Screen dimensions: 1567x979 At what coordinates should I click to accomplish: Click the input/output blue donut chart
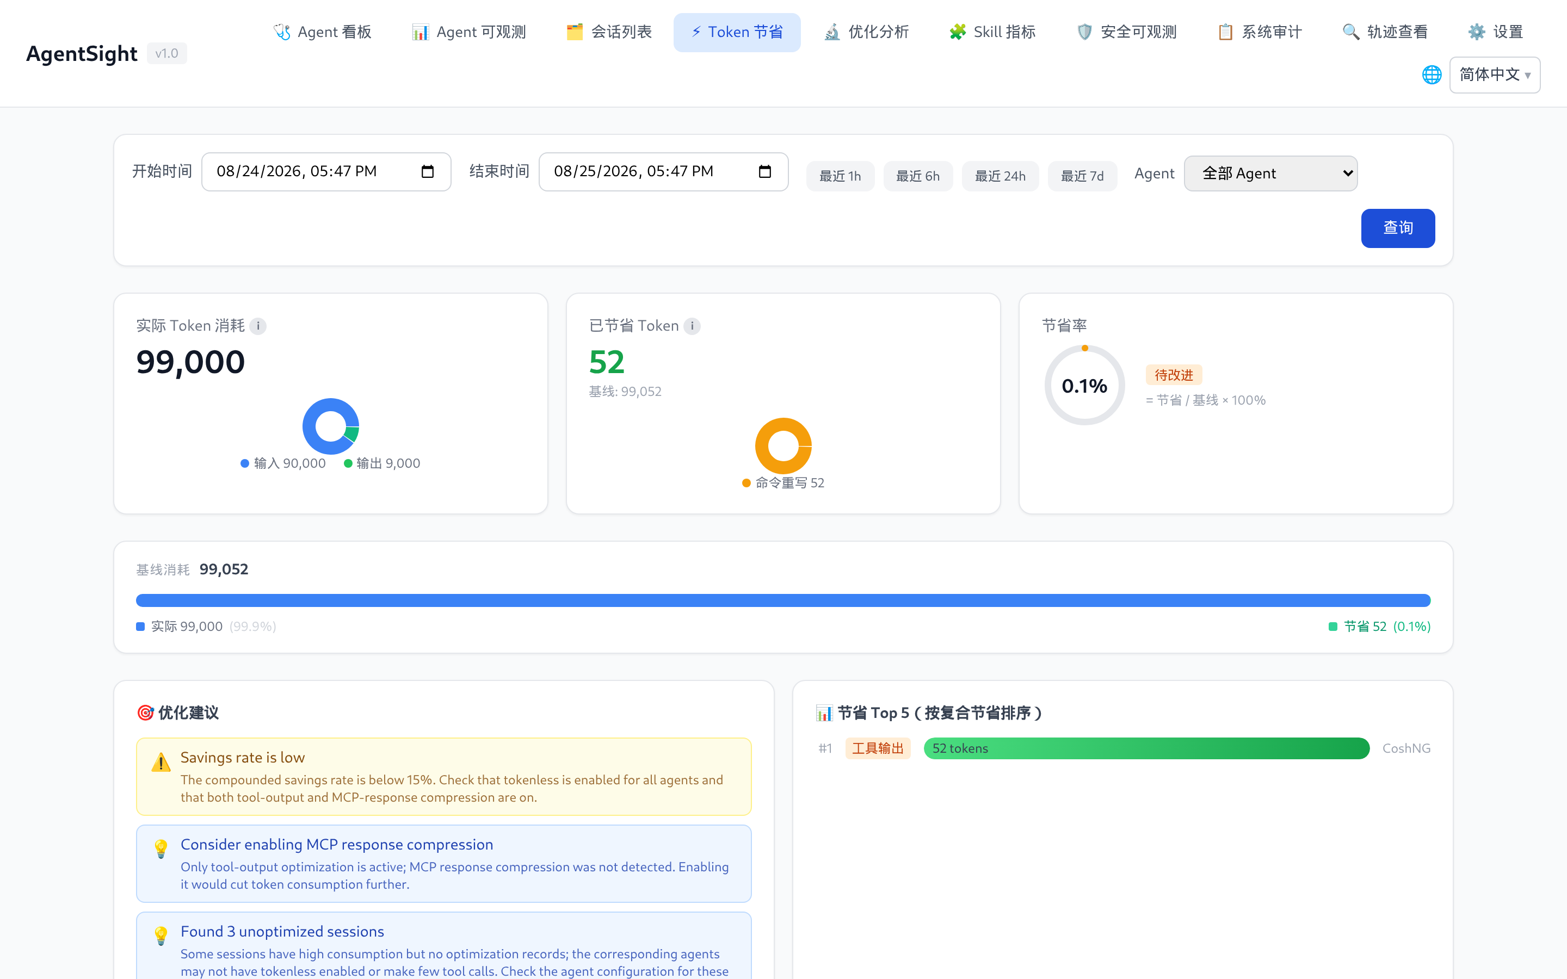(331, 426)
